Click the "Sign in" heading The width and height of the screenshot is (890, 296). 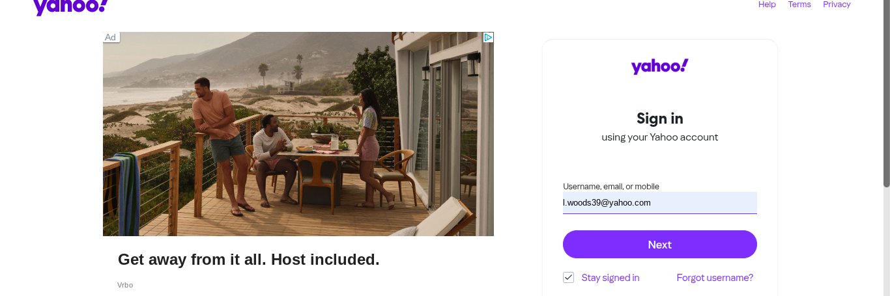(659, 118)
